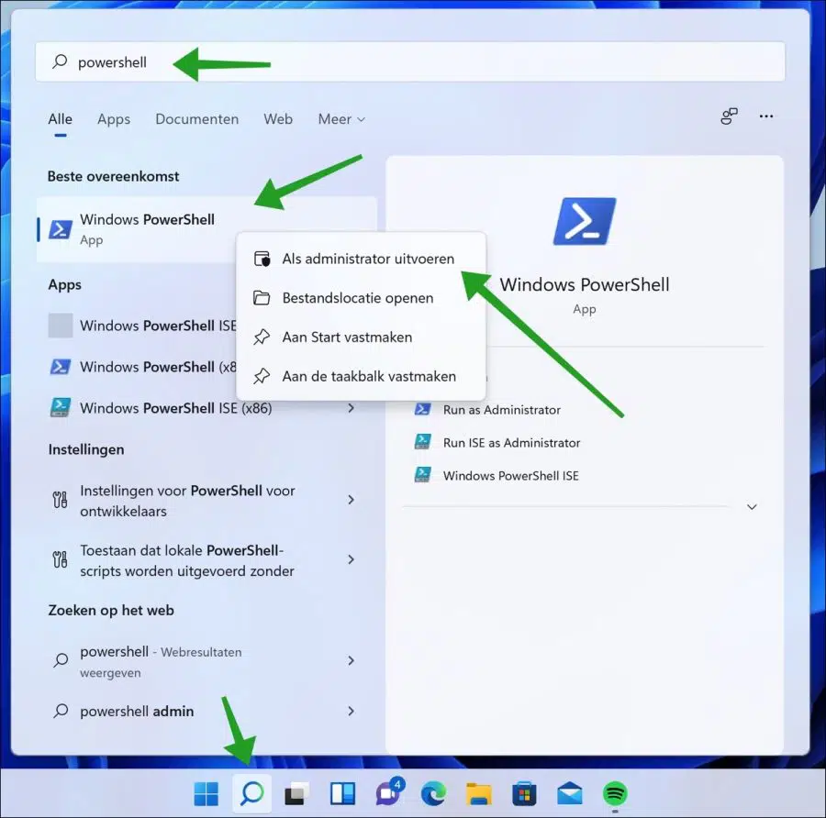
Task: Expand Instellingen voor PowerShell voor ontwikkelaars chevron
Action: pyautogui.click(x=351, y=500)
